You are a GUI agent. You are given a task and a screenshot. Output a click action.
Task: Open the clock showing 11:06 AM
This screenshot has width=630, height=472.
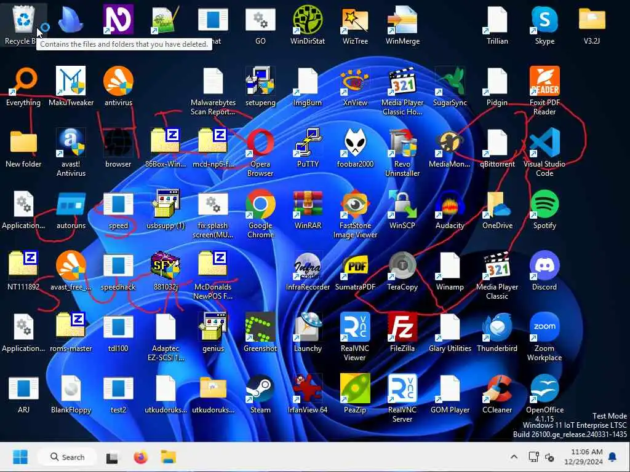click(583, 457)
